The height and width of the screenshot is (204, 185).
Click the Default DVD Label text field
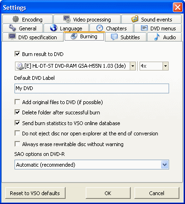tap(92, 88)
